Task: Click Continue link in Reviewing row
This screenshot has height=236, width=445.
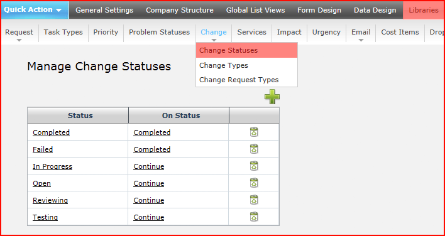Action: point(149,200)
